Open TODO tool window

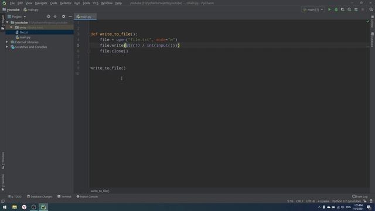[x=15, y=196]
